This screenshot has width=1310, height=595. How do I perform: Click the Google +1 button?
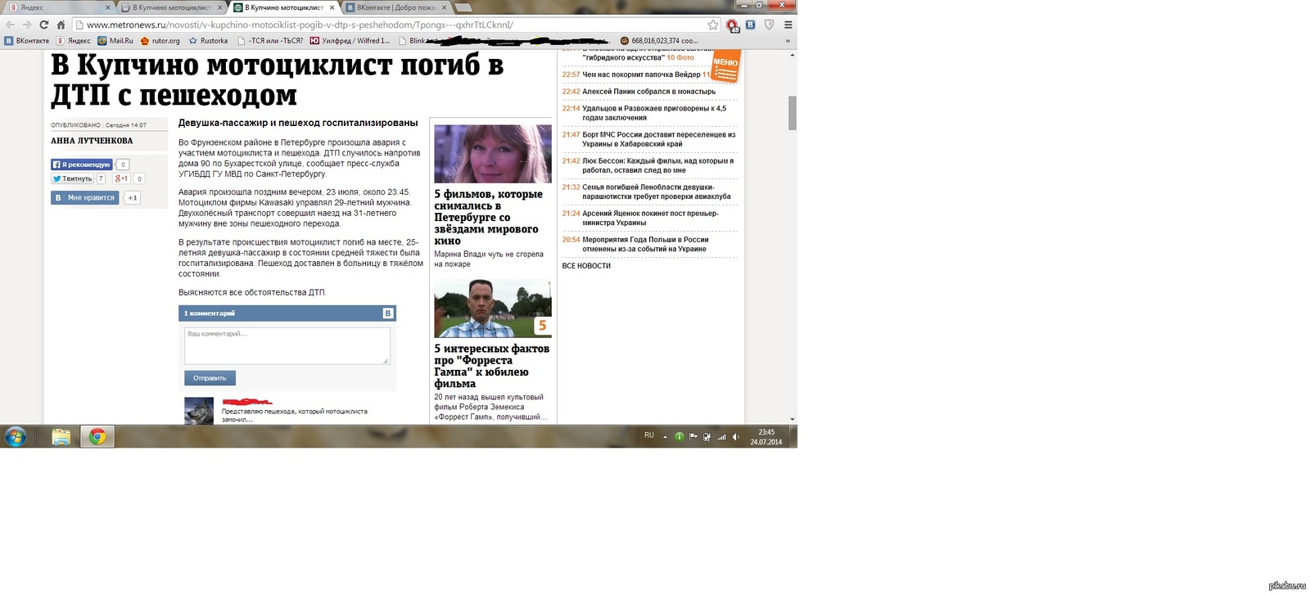pos(121,178)
